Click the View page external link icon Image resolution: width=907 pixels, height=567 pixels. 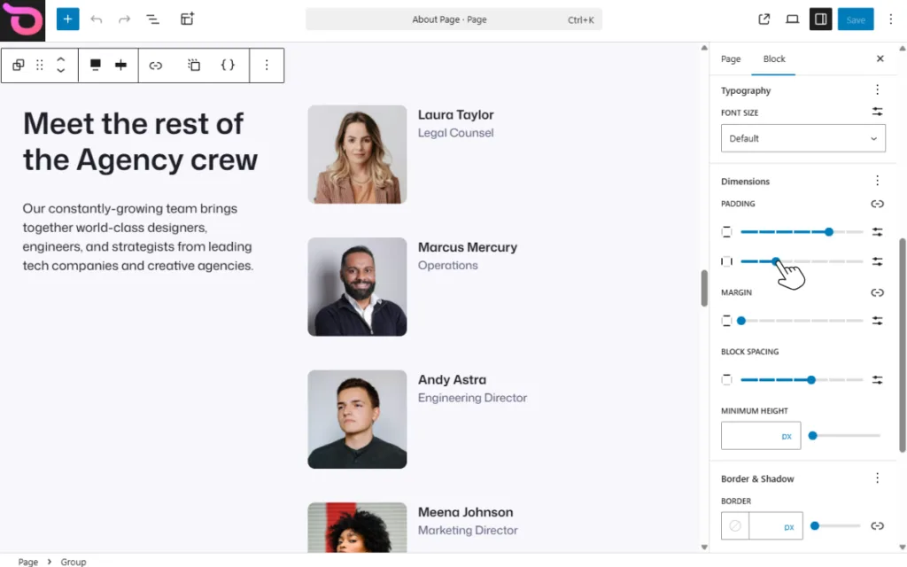click(x=764, y=19)
